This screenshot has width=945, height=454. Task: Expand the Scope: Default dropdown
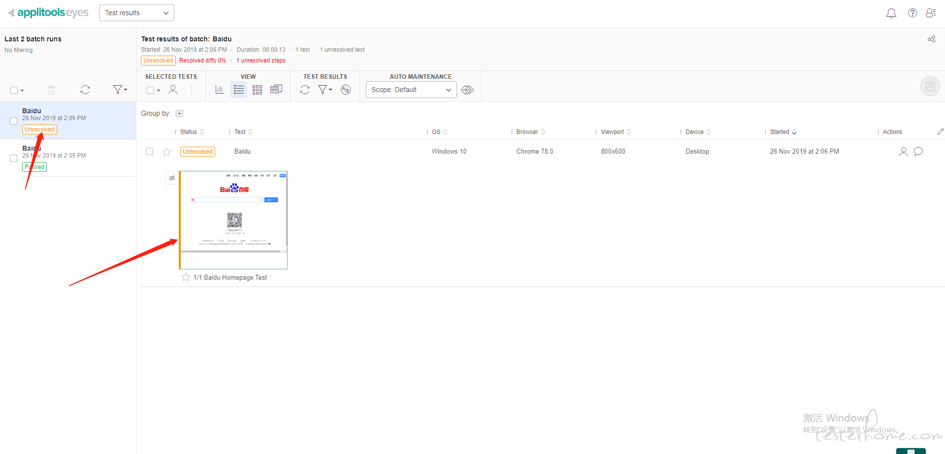coord(411,90)
